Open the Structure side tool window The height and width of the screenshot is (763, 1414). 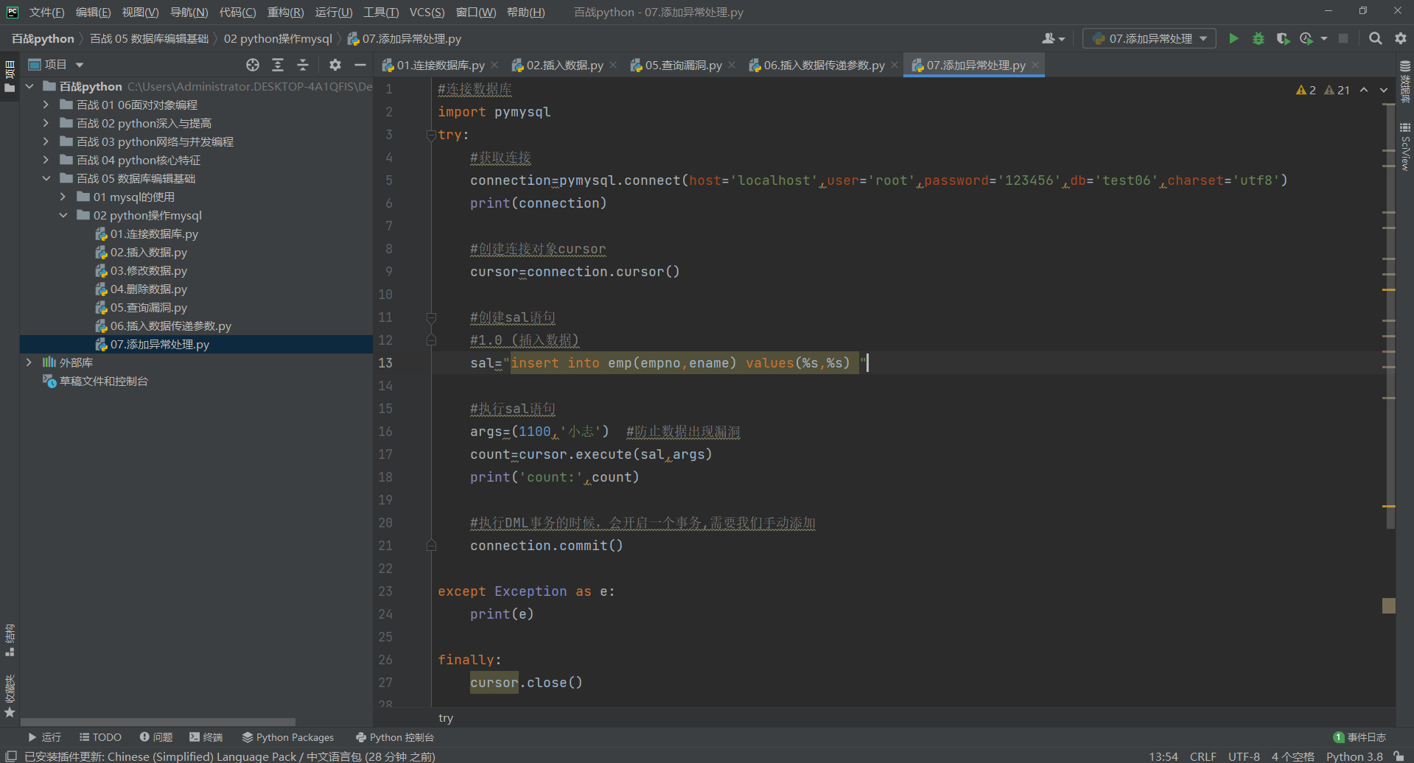click(10, 640)
